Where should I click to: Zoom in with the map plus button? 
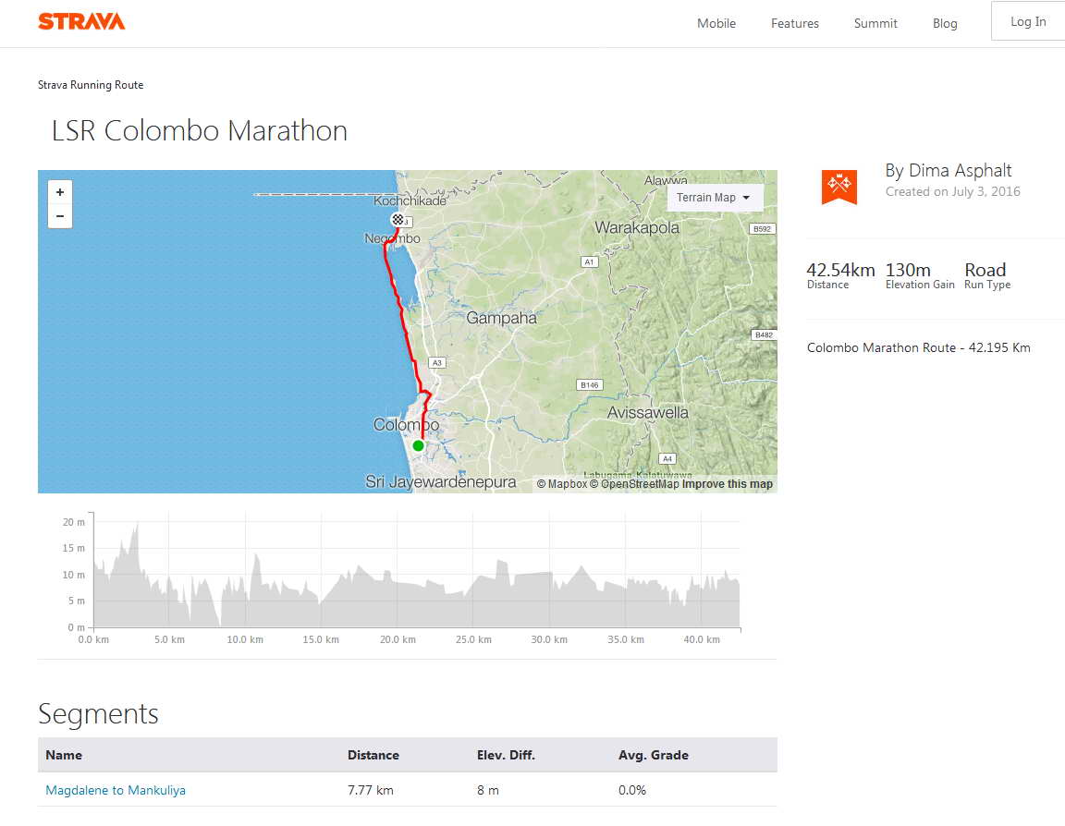60,192
